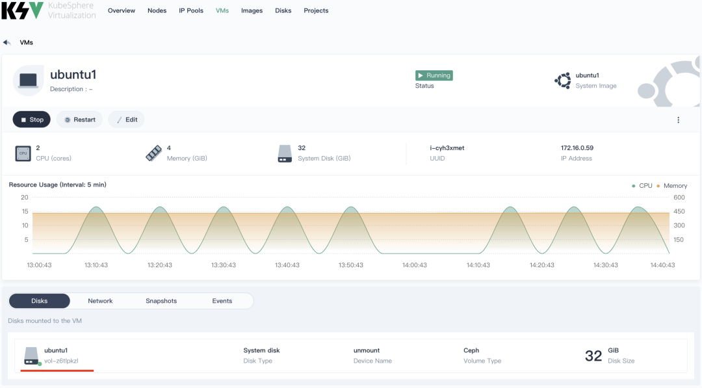The height and width of the screenshot is (388, 702).
Task: Open the Disks top menu item
Action: (x=283, y=10)
